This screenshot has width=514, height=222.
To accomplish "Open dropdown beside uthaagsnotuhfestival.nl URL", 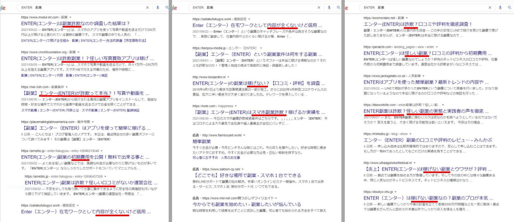I will pyautogui.click(x=414, y=163).
